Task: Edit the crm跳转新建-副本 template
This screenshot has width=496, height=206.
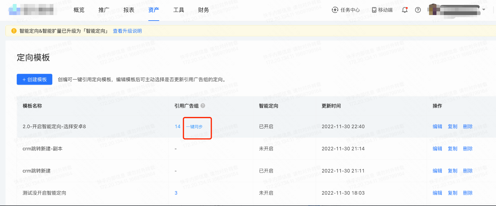Action: tap(437, 149)
